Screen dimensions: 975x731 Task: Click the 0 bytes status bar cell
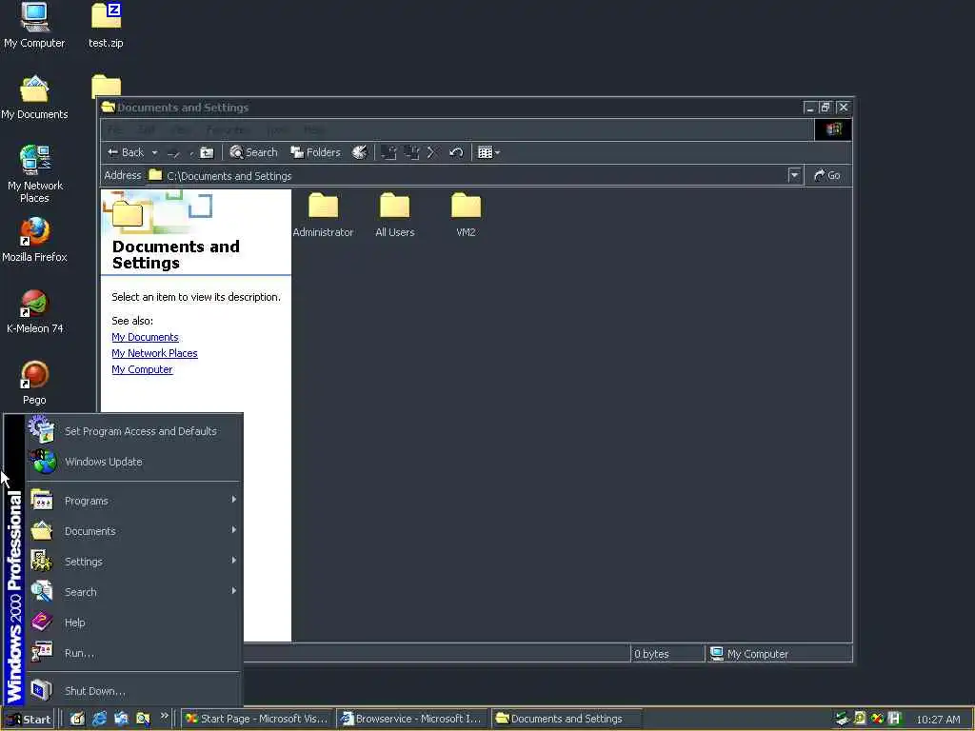[x=667, y=653]
